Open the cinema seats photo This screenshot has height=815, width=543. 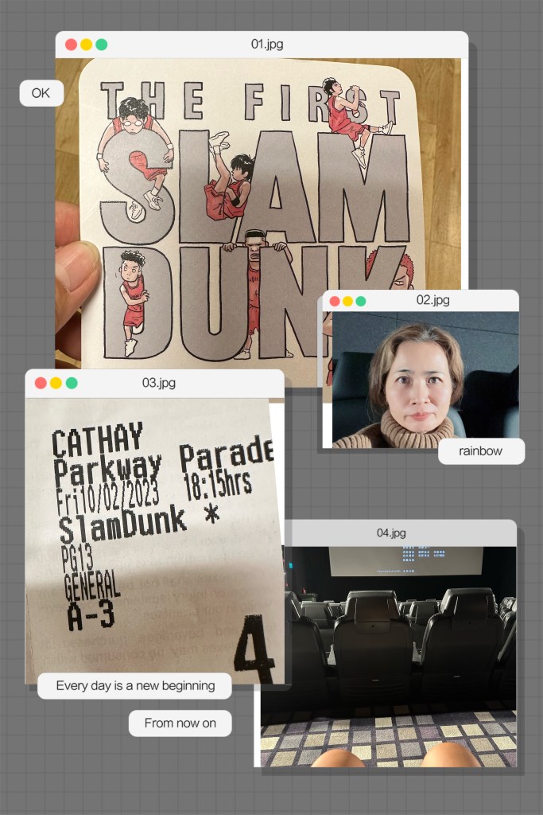point(388,653)
